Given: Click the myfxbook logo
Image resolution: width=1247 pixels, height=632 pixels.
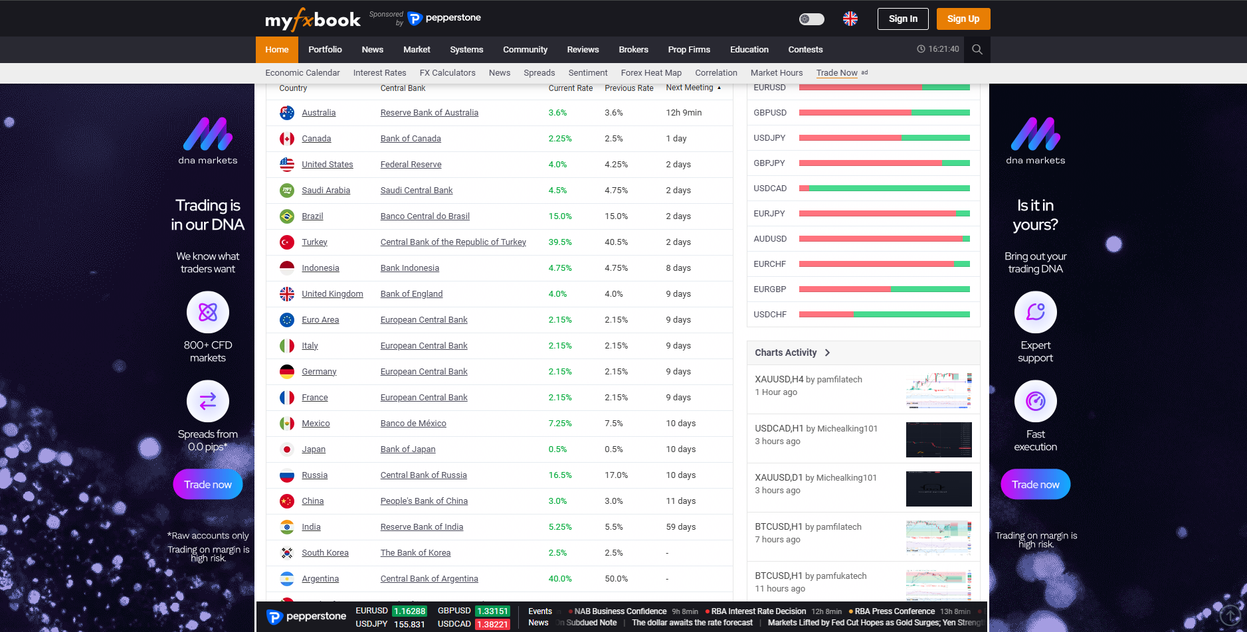Looking at the screenshot, I should click(x=312, y=19).
